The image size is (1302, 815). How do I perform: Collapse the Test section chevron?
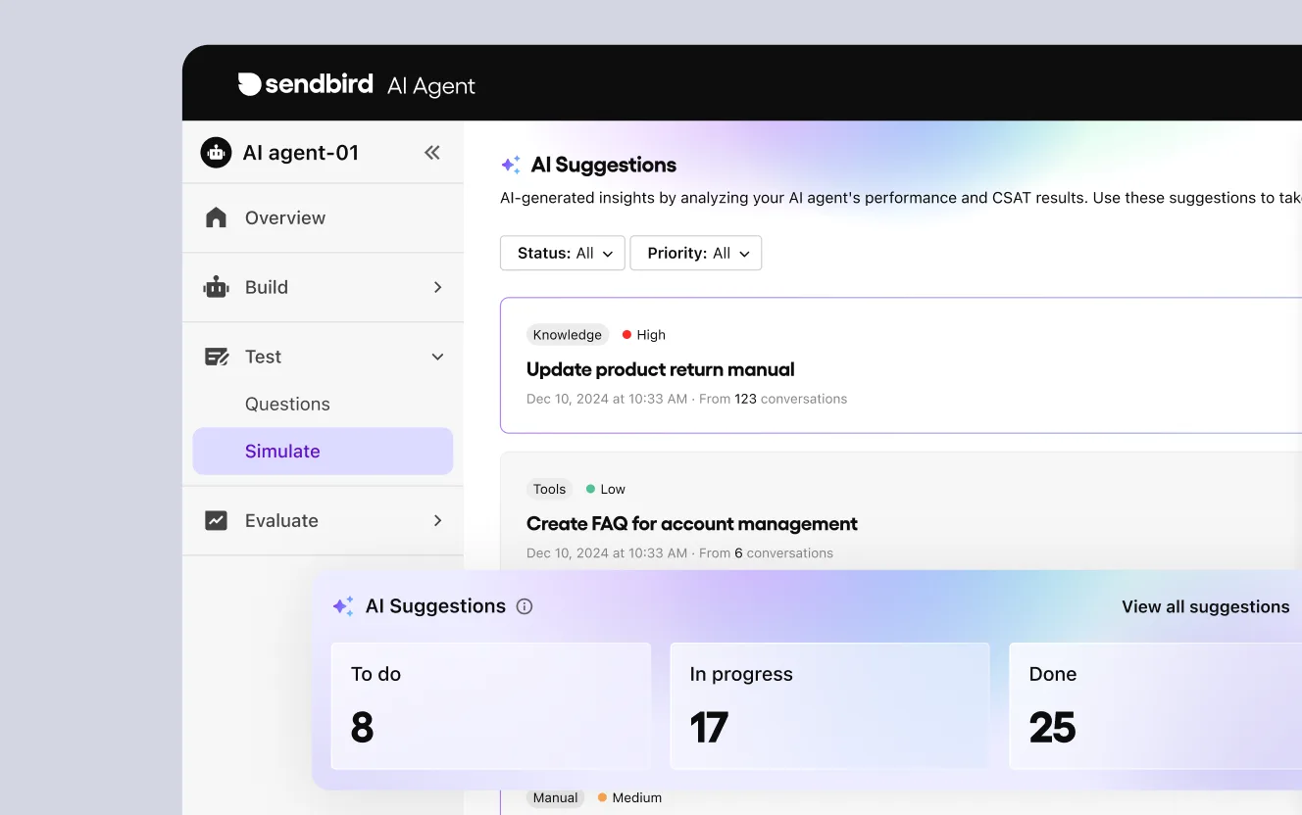(x=437, y=357)
